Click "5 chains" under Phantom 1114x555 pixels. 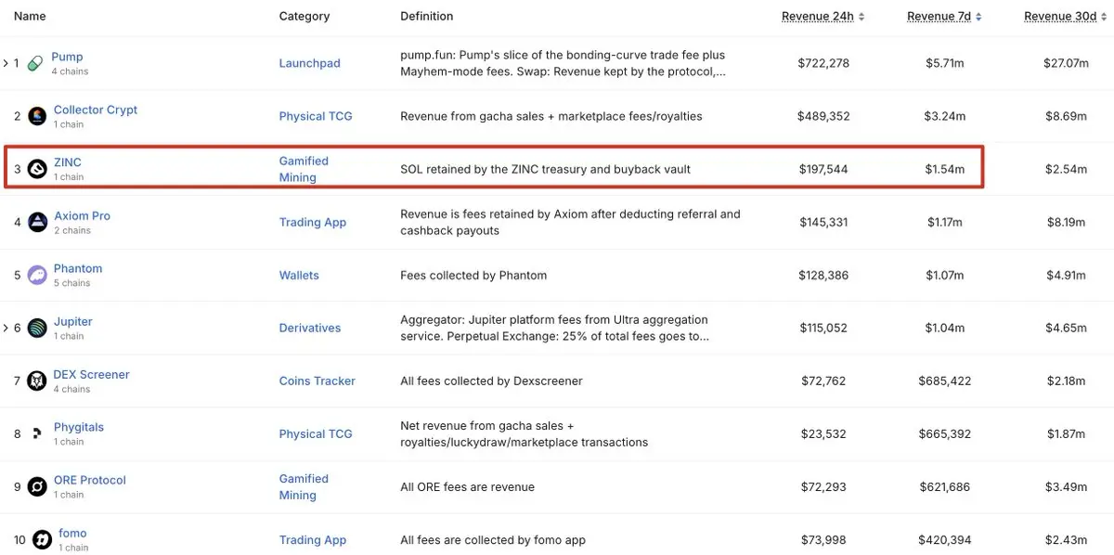[x=72, y=283]
